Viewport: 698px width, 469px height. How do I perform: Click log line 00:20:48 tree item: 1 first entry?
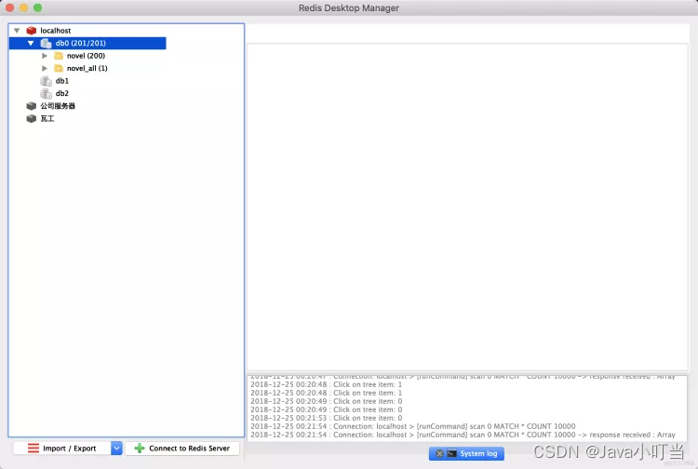point(327,384)
